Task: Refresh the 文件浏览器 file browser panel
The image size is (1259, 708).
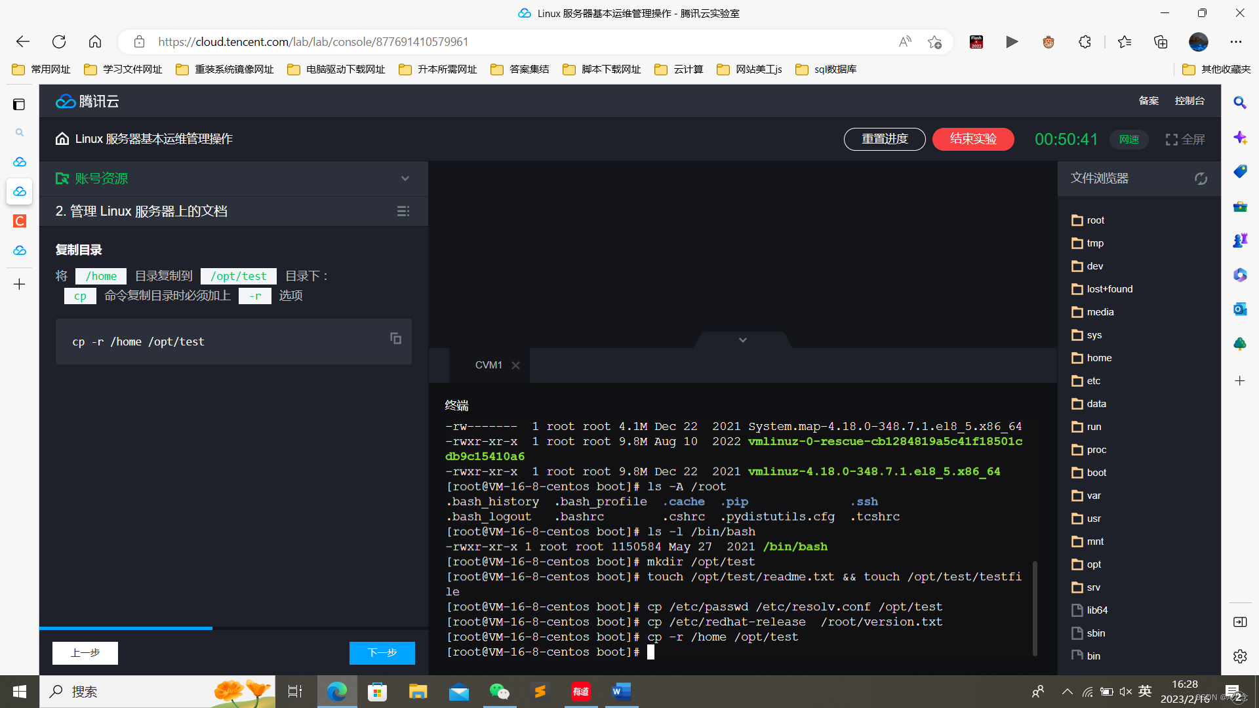Action: coord(1201,178)
